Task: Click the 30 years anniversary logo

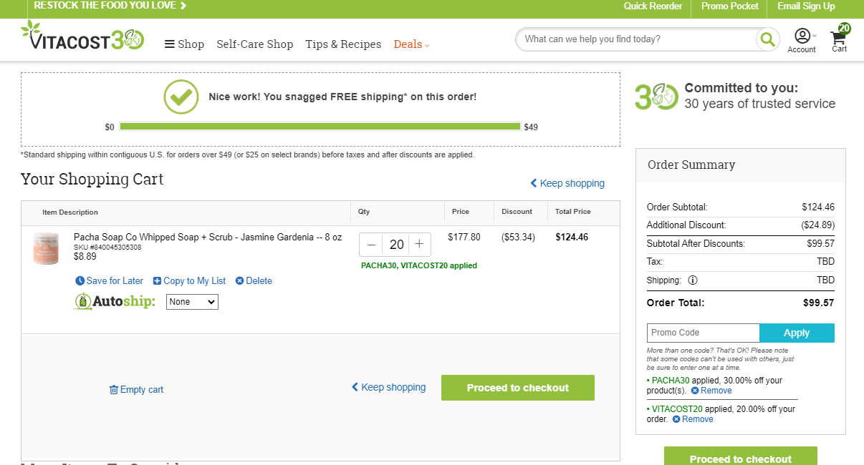Action: click(656, 97)
